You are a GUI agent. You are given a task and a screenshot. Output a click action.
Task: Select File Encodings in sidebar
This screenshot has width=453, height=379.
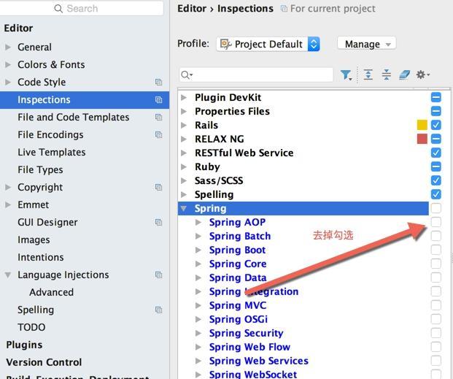(x=50, y=135)
